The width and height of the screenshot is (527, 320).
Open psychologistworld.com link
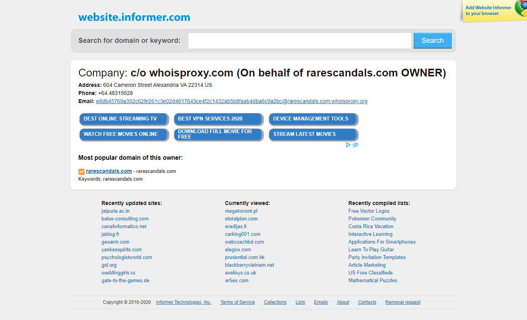coord(127,257)
